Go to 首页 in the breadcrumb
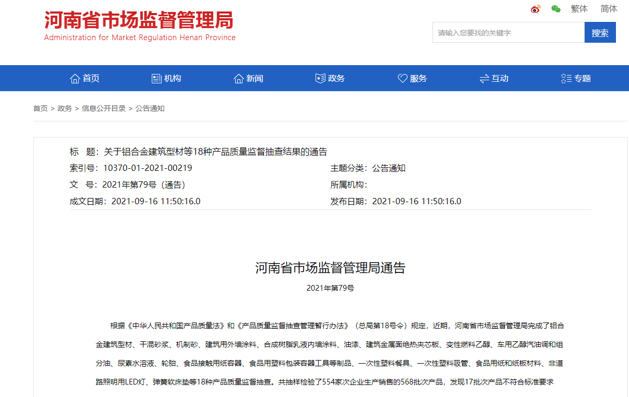 point(41,108)
